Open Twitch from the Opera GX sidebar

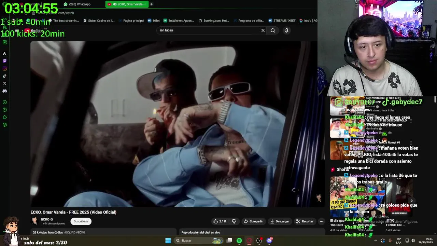pos(4,61)
